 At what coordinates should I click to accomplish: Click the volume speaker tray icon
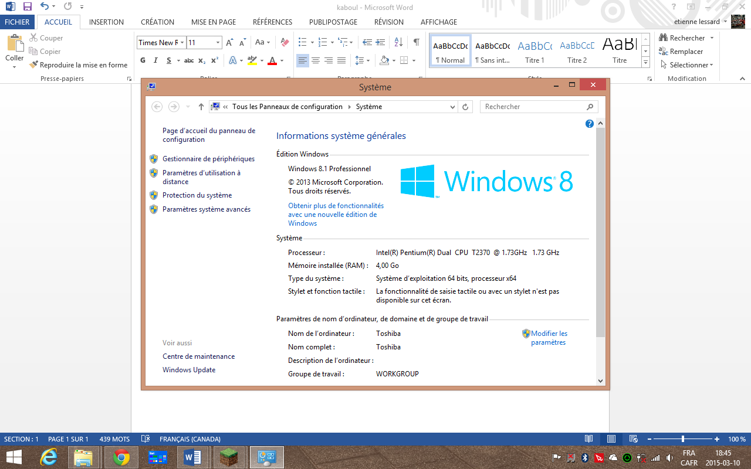pyautogui.click(x=669, y=457)
